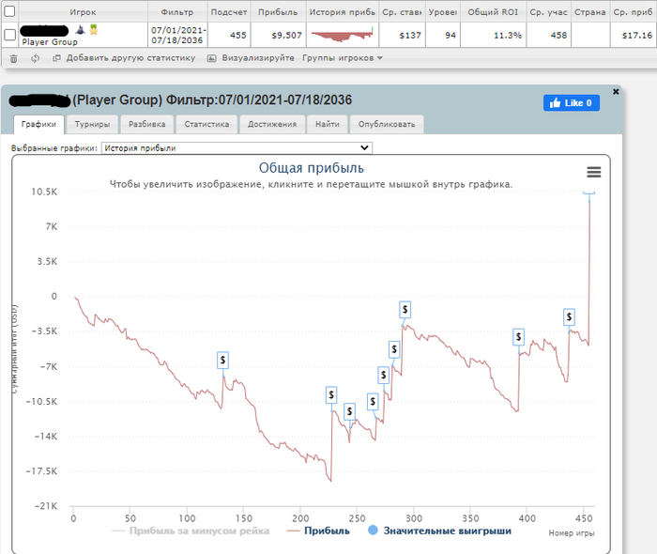Sort by the Игрок column header
This screenshot has width=657, height=554.
coord(83,12)
